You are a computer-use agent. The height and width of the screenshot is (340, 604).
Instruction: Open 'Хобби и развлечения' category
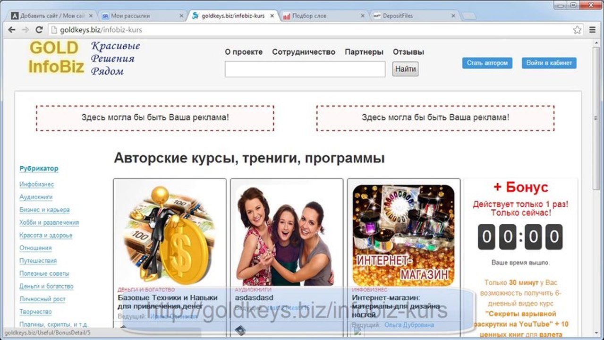click(49, 222)
